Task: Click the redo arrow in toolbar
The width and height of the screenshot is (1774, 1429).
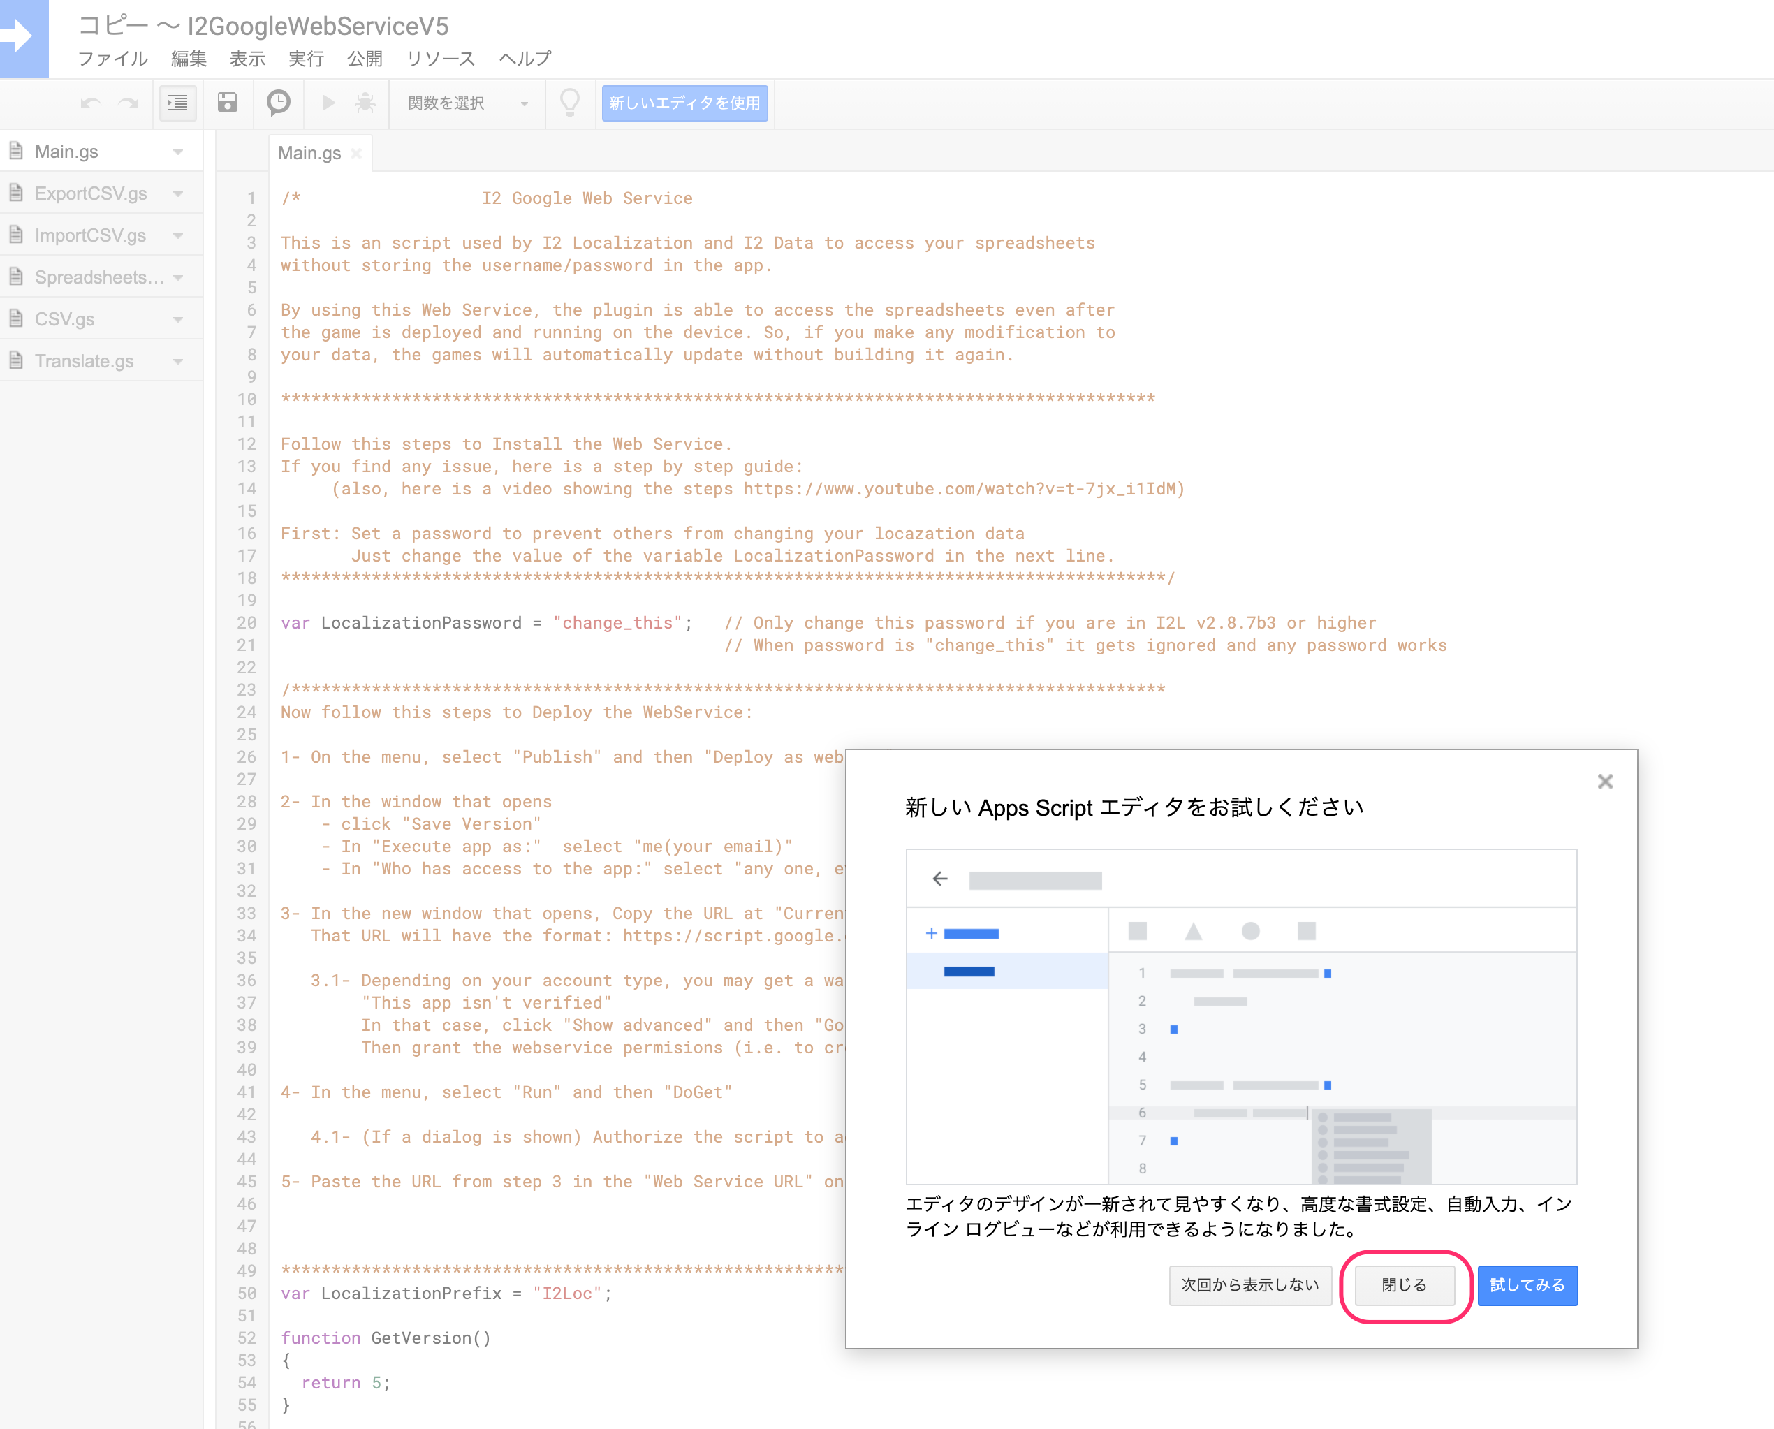Action: pyautogui.click(x=129, y=103)
